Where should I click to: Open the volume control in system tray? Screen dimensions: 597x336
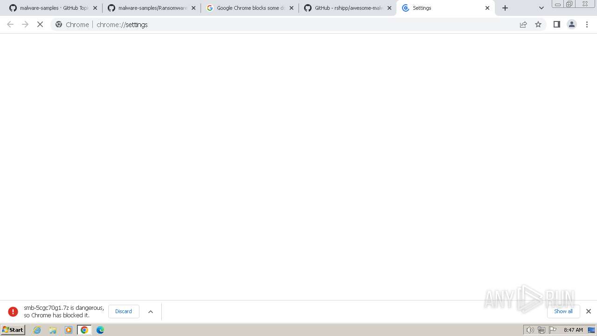(x=530, y=330)
